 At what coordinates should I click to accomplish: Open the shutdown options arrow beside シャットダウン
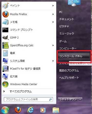(x=80, y=99)
